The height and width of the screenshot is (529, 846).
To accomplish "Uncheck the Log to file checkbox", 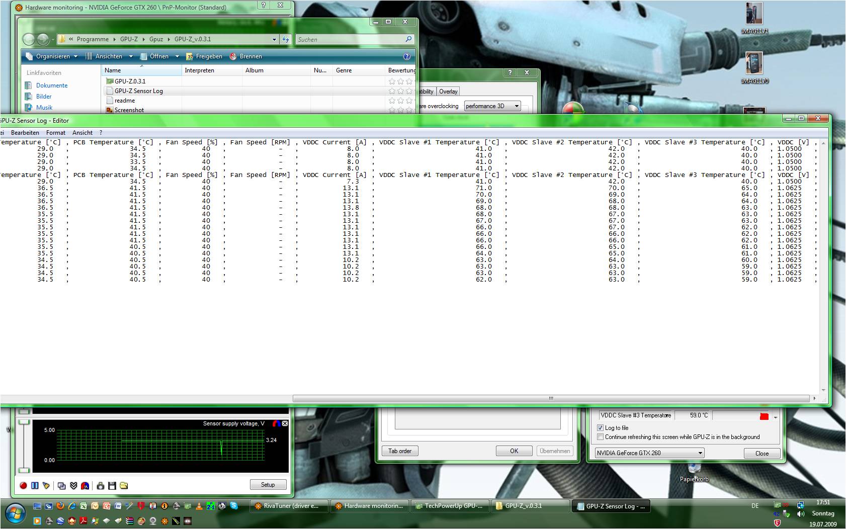I will coord(600,428).
